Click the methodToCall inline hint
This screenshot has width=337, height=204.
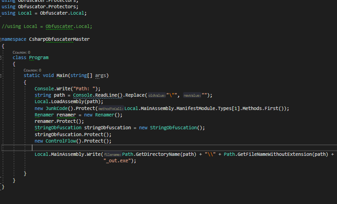tap(111, 109)
